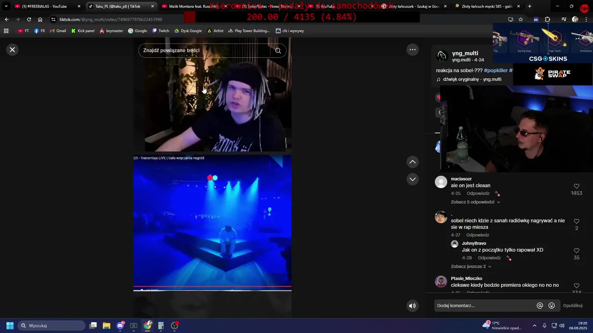The height and width of the screenshot is (333, 593).
Task: Open the 'cfx i wysrywy' bookmark
Action: (x=290, y=31)
